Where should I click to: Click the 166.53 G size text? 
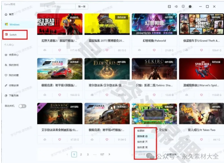coord(75,95)
